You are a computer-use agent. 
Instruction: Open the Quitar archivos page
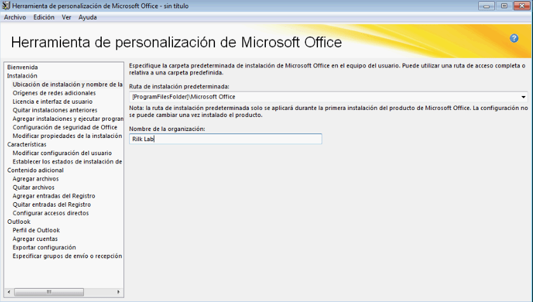[33, 188]
